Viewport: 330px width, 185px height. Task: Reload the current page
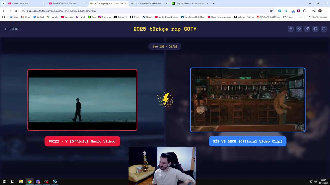click(16, 11)
